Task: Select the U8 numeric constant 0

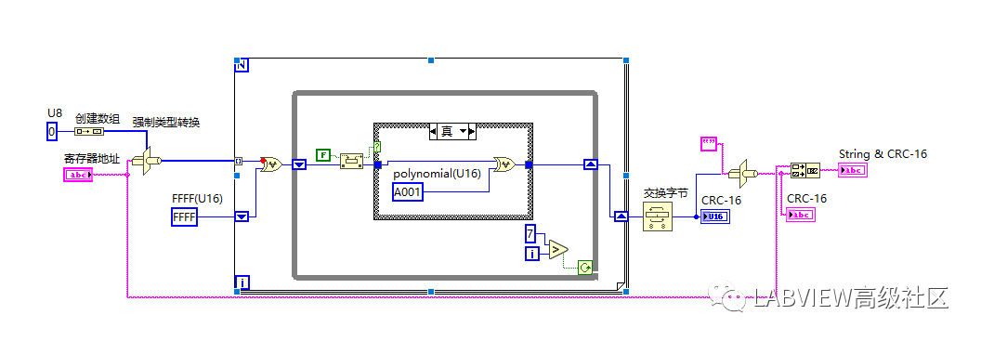Action: 52,131
